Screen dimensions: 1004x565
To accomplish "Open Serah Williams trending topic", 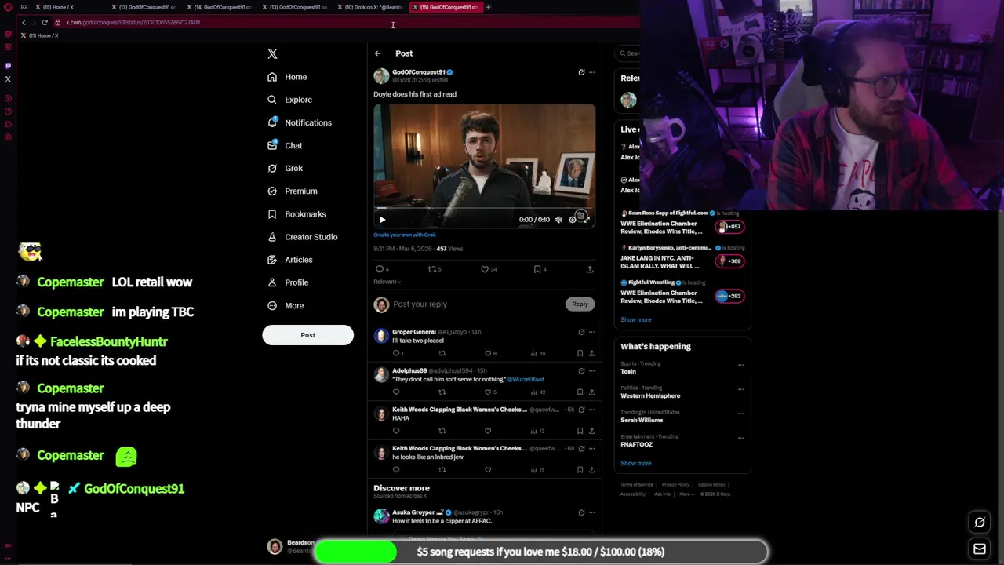I will point(642,420).
